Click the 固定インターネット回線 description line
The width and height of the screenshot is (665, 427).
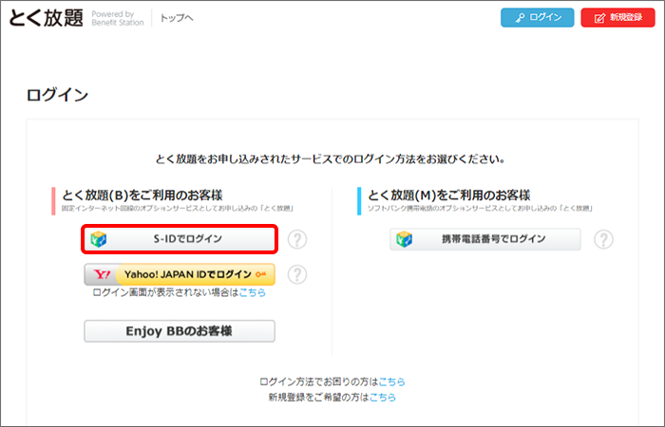click(x=178, y=209)
